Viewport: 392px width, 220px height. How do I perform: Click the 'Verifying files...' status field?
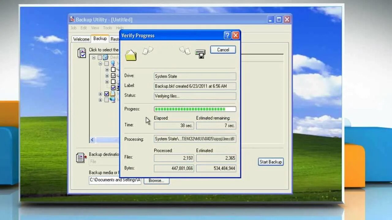click(195, 96)
